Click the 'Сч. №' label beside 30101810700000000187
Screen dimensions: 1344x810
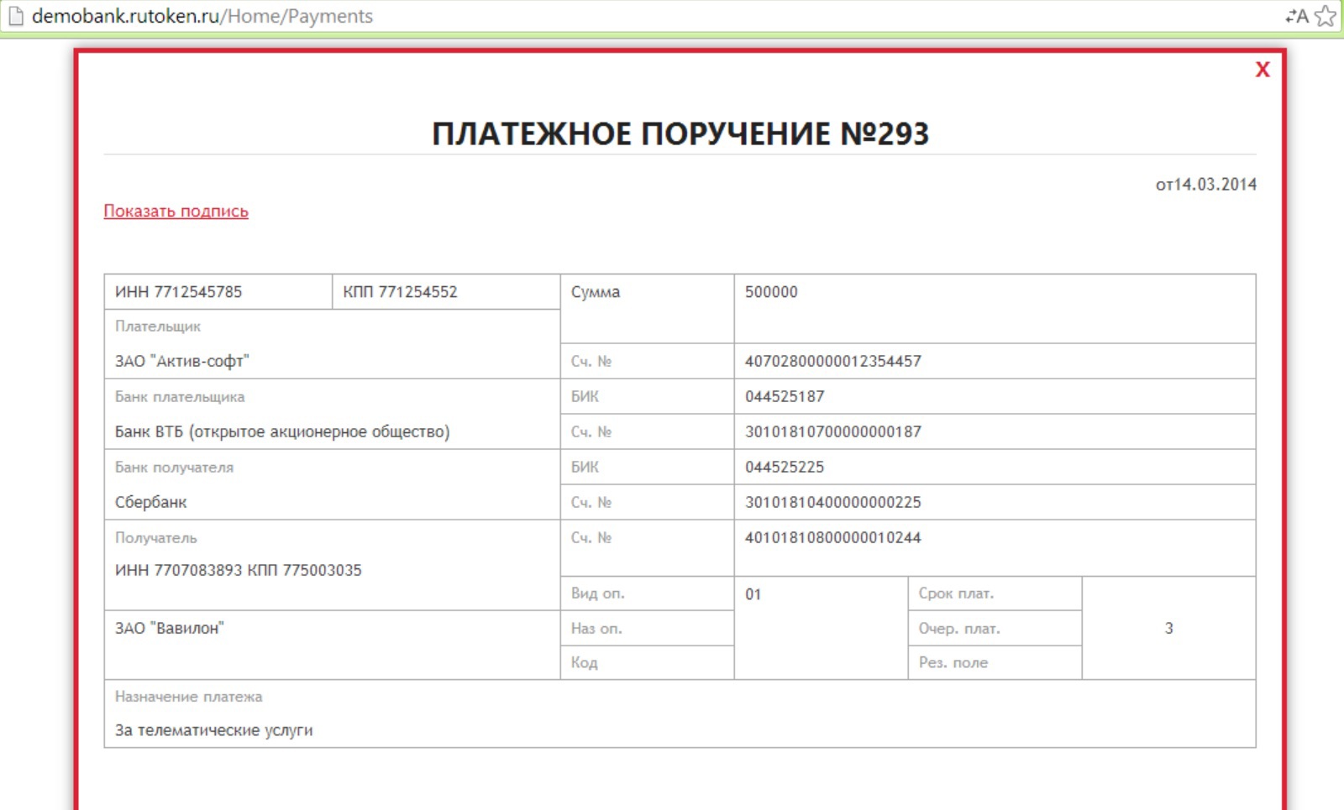[591, 432]
